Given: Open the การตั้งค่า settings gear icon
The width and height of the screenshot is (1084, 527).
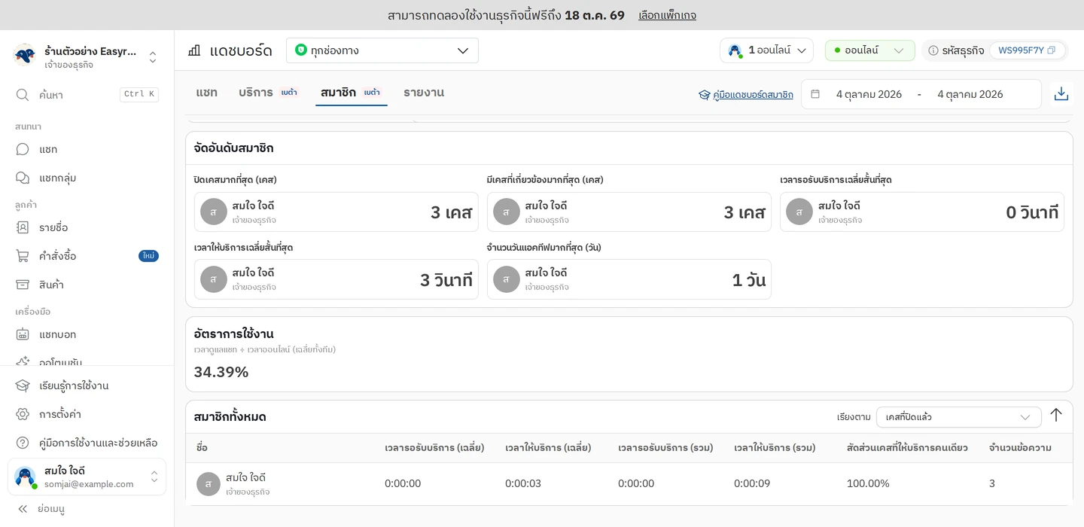Looking at the screenshot, I should point(23,414).
